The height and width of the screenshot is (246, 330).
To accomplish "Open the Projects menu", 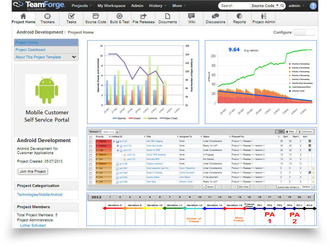I will tap(81, 6).
